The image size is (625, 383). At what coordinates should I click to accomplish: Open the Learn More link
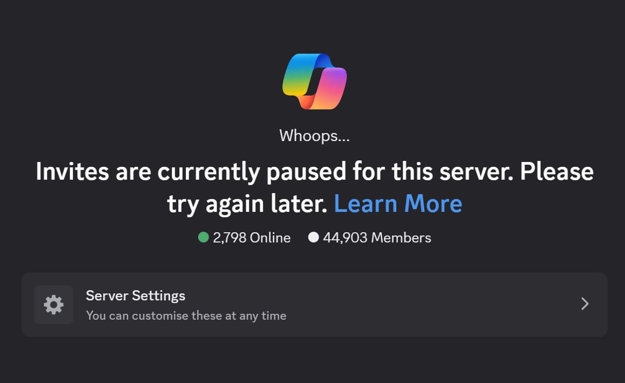(398, 203)
